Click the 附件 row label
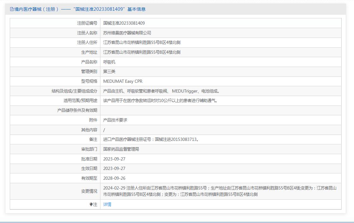 click(x=93, y=120)
